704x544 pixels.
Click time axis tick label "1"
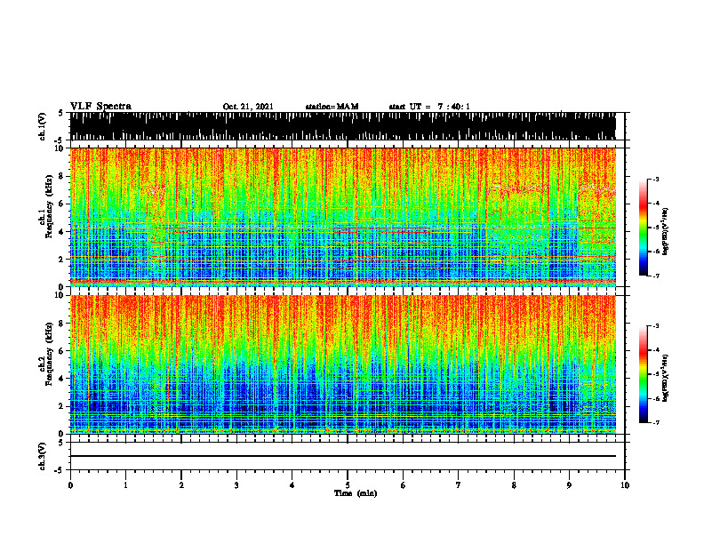[x=125, y=485]
